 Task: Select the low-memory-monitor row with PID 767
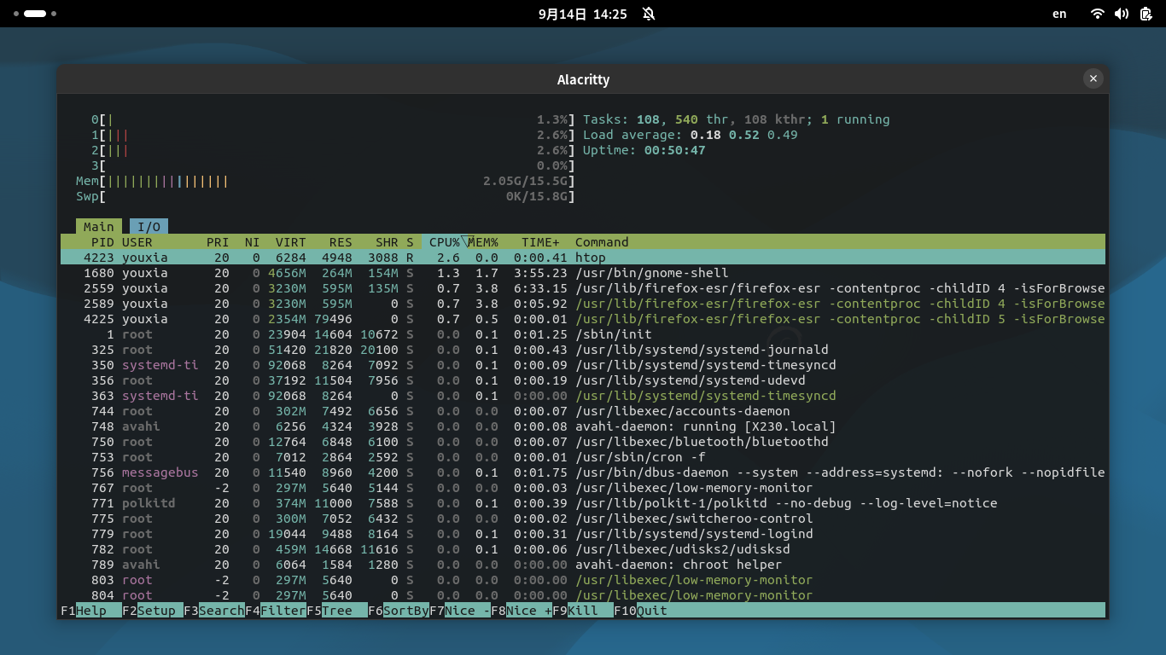pos(583,488)
